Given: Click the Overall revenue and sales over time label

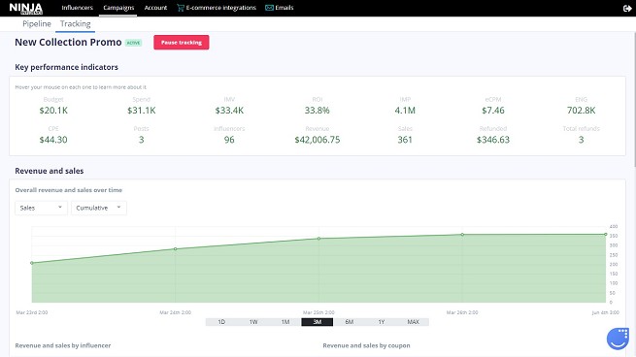Looking at the screenshot, I should (69, 190).
